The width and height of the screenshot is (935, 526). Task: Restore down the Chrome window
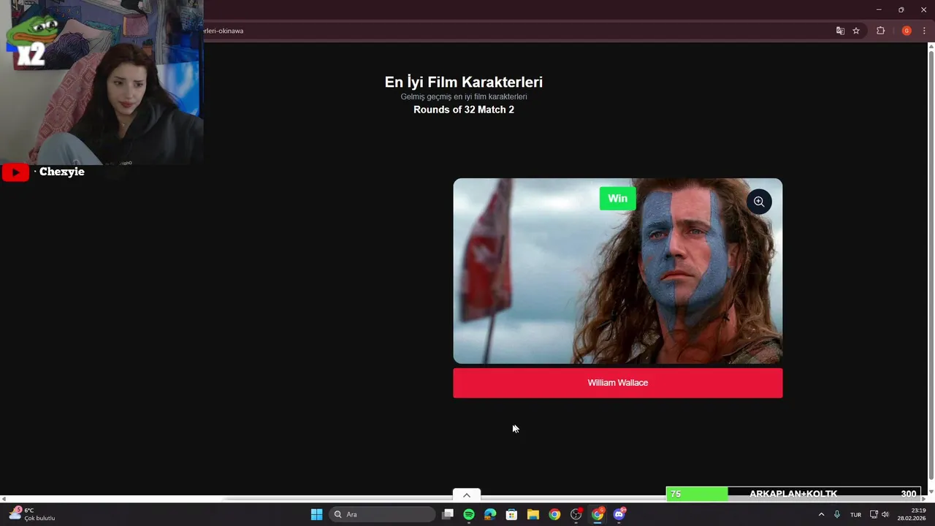[901, 9]
